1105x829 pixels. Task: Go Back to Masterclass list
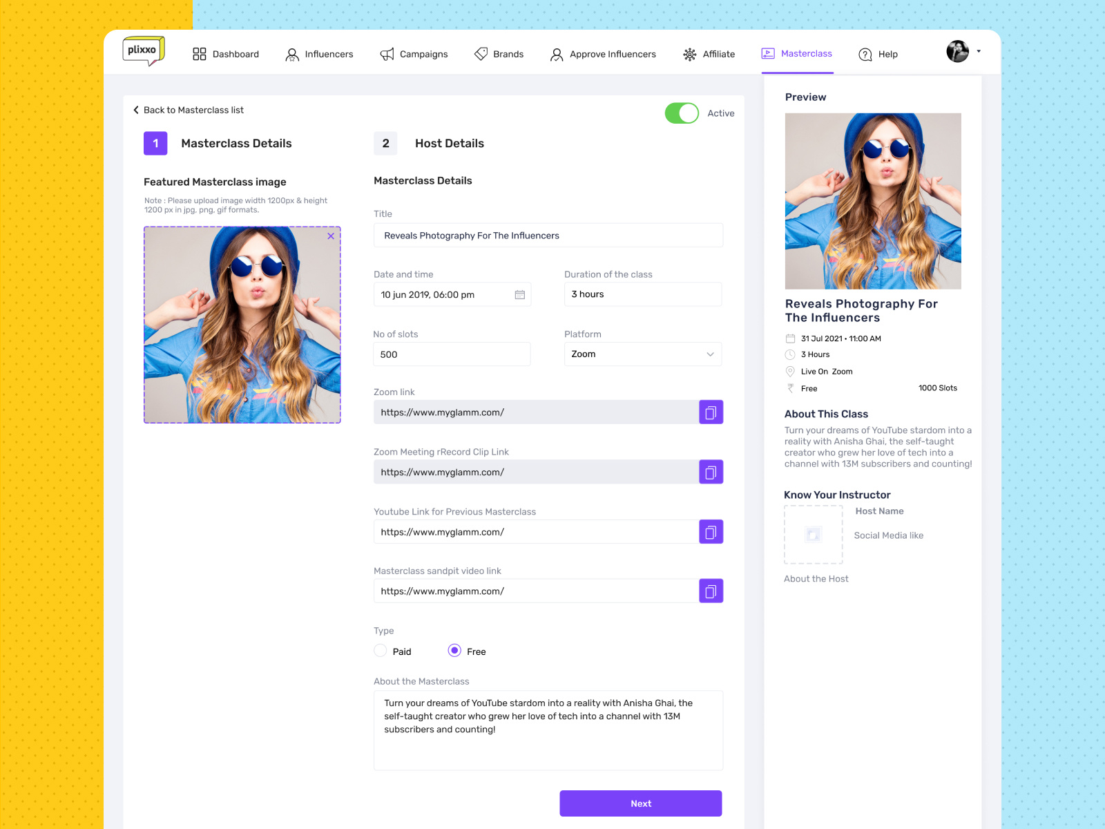pyautogui.click(x=188, y=110)
